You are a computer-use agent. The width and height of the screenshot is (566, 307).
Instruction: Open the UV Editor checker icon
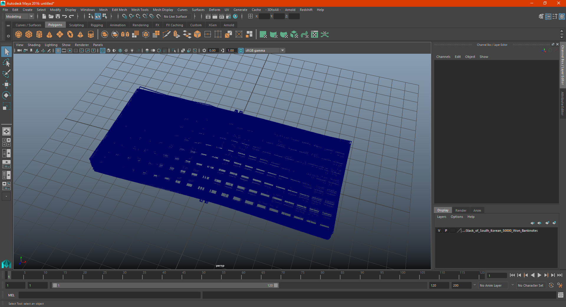pyautogui.click(x=315, y=35)
